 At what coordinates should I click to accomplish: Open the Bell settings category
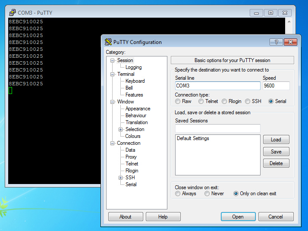click(x=129, y=88)
